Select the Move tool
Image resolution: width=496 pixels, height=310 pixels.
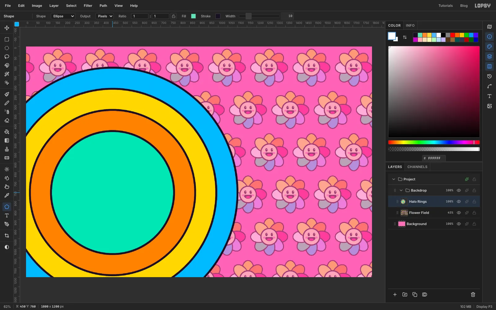pyautogui.click(x=7, y=28)
